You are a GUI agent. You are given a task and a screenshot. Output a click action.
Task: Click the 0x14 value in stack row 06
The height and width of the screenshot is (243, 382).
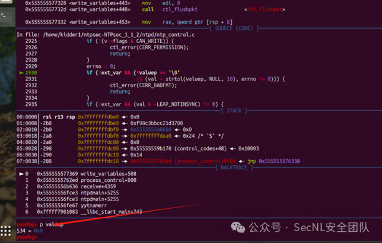click(136, 155)
